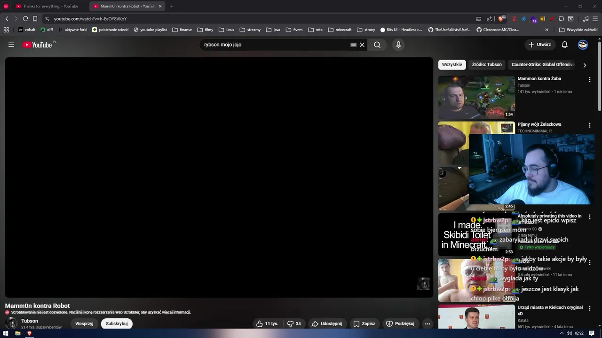Open more actions ellipsis under video
Image resolution: width=602 pixels, height=338 pixels.
428,323
